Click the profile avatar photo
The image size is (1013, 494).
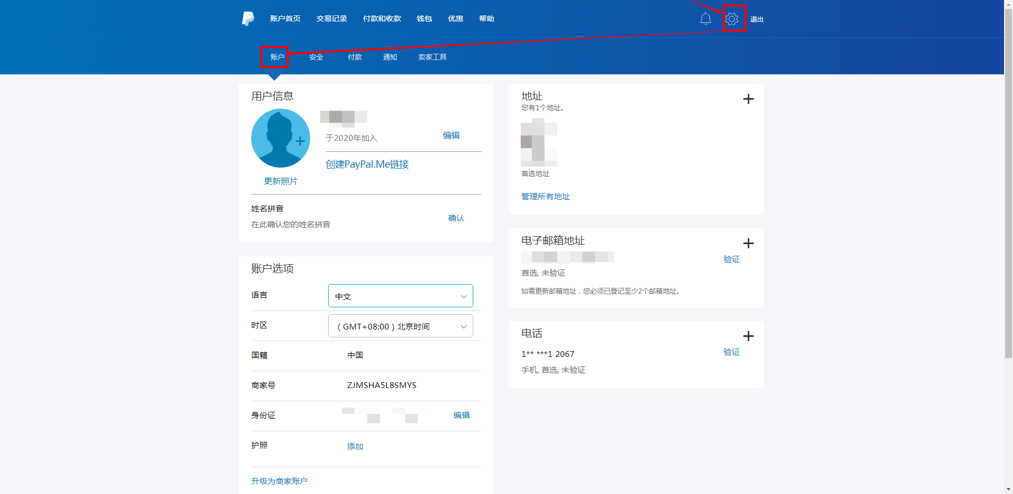tap(281, 138)
